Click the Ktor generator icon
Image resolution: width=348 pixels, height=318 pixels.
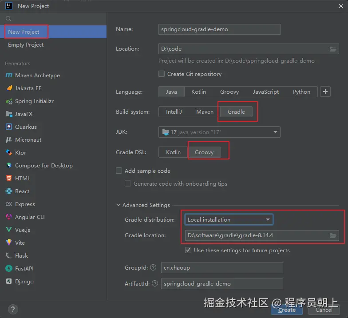[x=9, y=153]
